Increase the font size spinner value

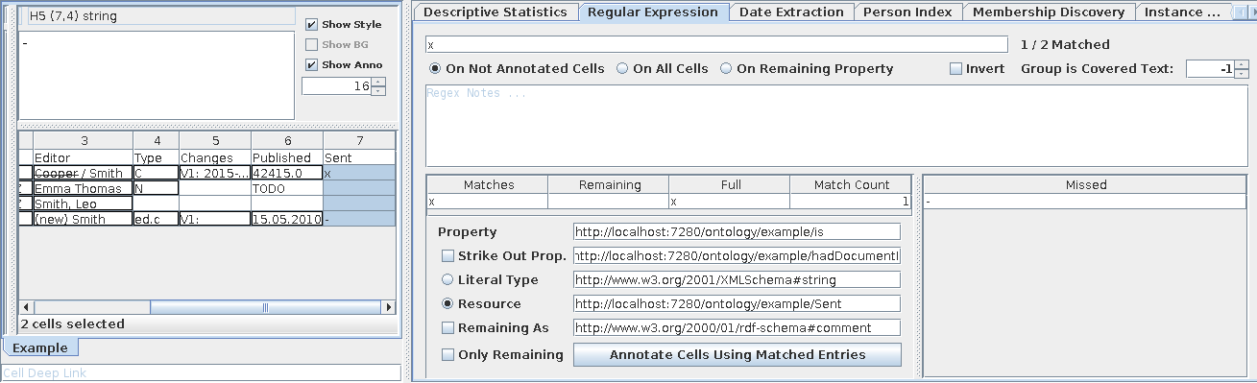pos(378,82)
